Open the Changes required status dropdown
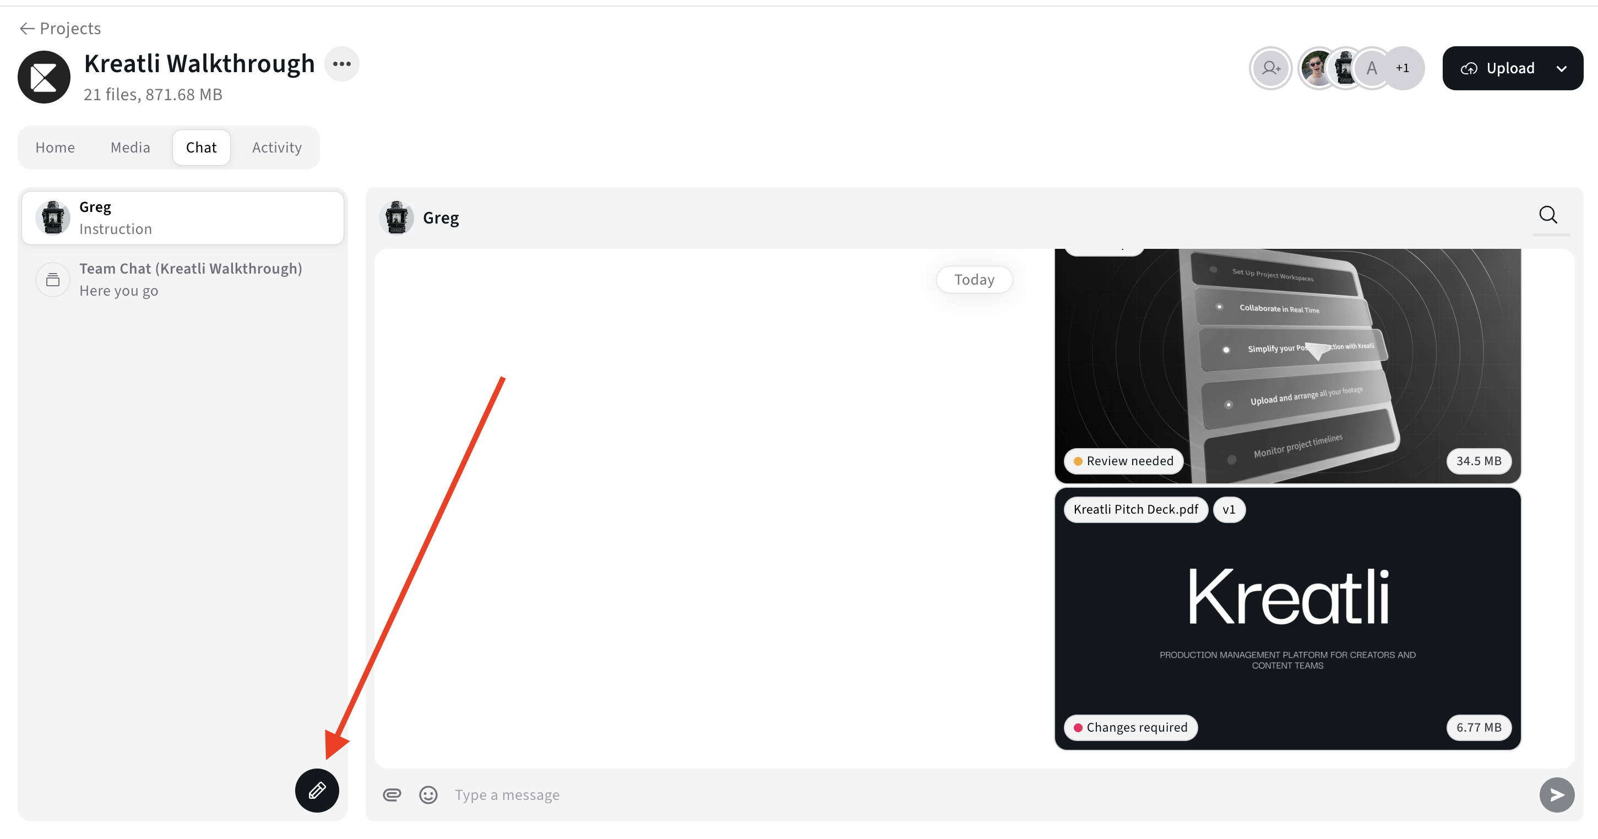 click(1130, 727)
